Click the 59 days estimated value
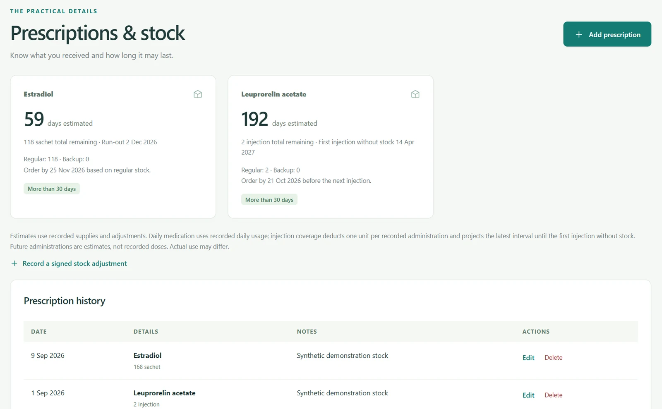Screen dimensions: 662x409 58,120
